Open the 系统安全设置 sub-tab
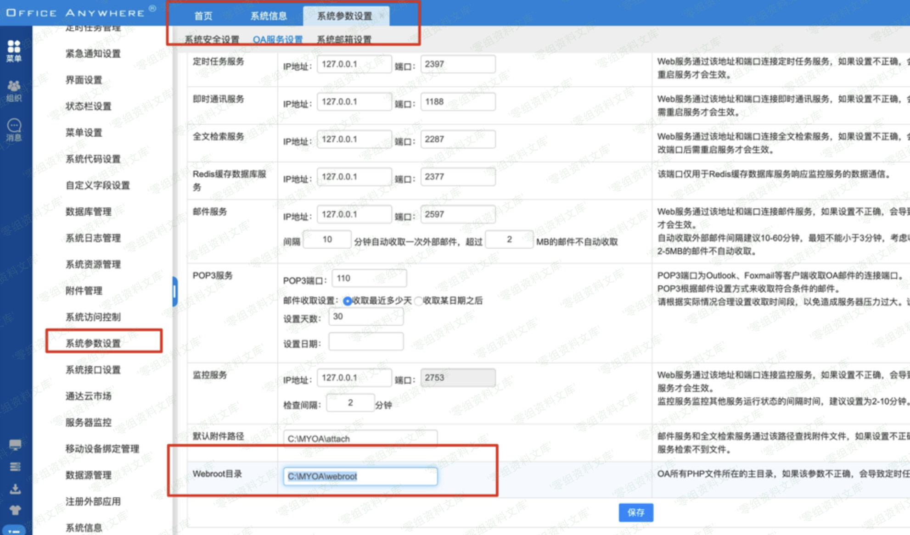This screenshot has height=535, width=910. tap(212, 39)
